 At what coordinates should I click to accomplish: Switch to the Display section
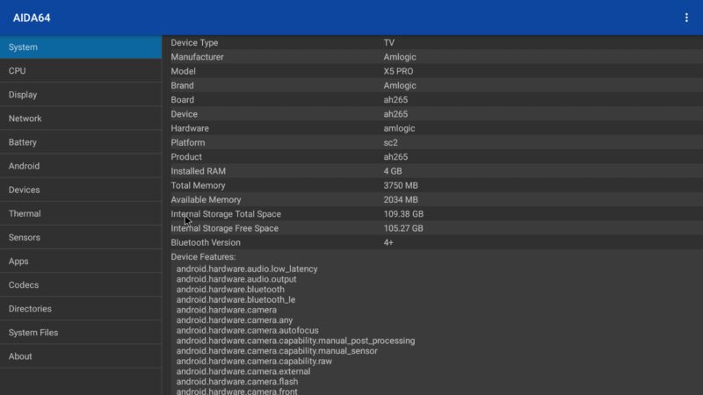tap(81, 95)
